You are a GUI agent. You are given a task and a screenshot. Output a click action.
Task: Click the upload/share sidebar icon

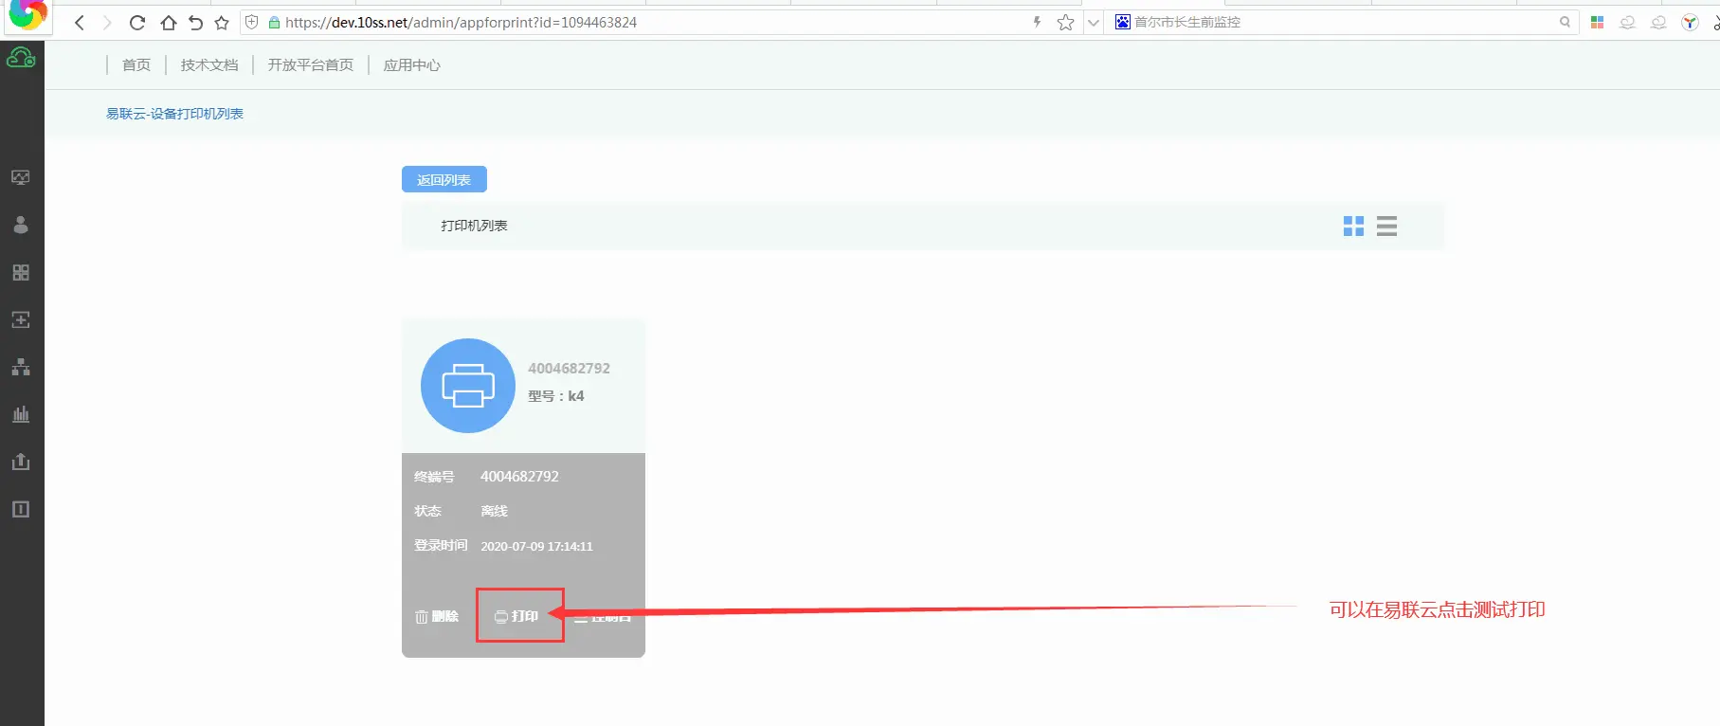coord(21,462)
